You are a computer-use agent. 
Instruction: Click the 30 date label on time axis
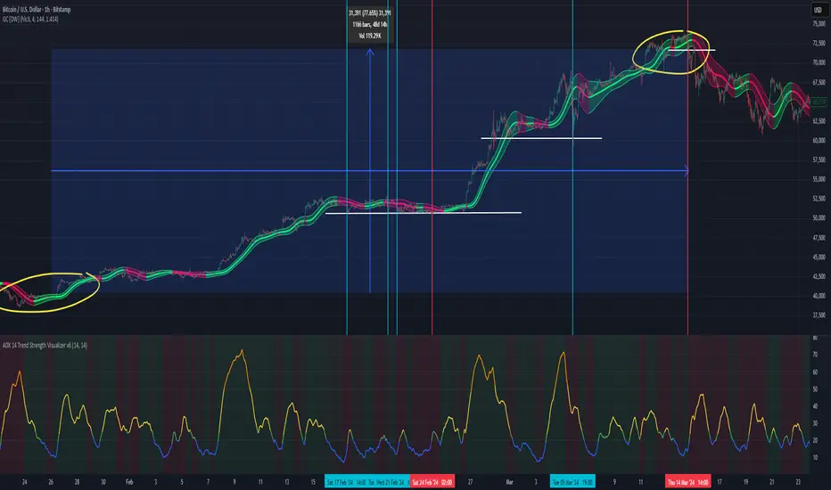click(103, 482)
